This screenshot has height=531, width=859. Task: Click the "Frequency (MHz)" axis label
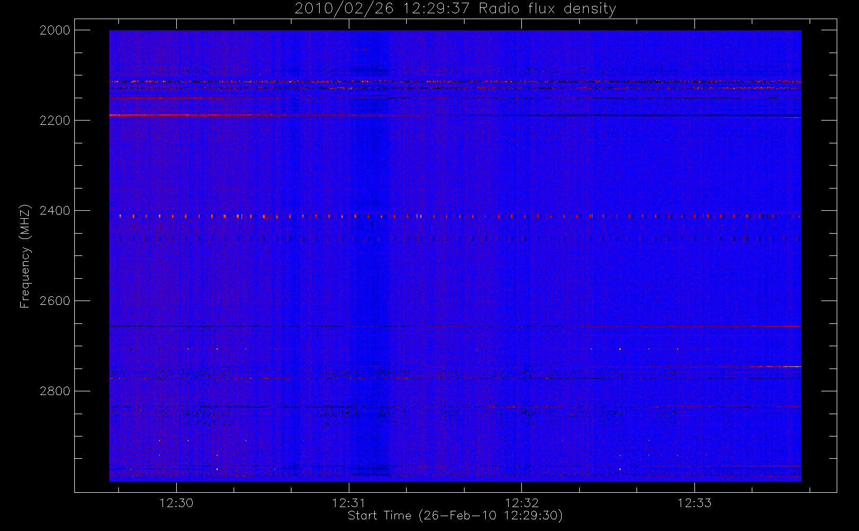[25, 256]
